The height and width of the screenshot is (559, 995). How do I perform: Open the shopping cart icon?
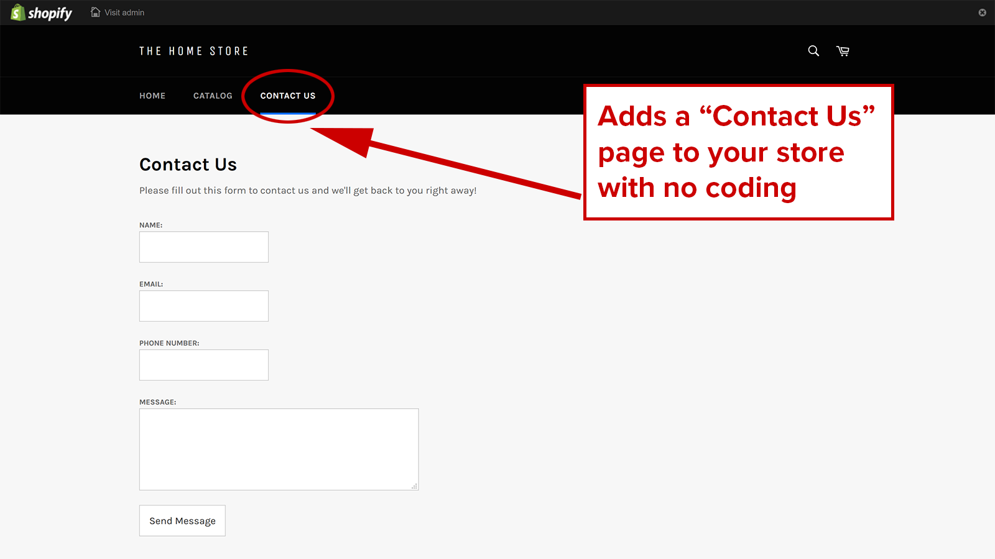pyautogui.click(x=843, y=51)
